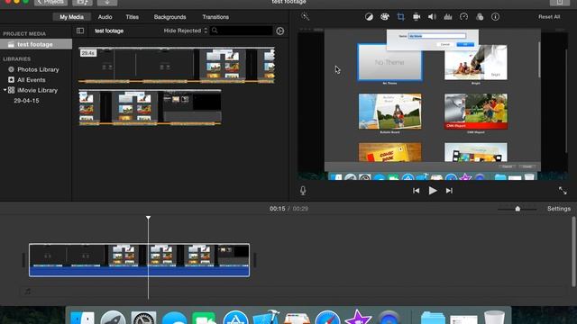Click the import media down-arrow button
Image resolution: width=577 pixels, height=324 pixels.
(x=107, y=2)
